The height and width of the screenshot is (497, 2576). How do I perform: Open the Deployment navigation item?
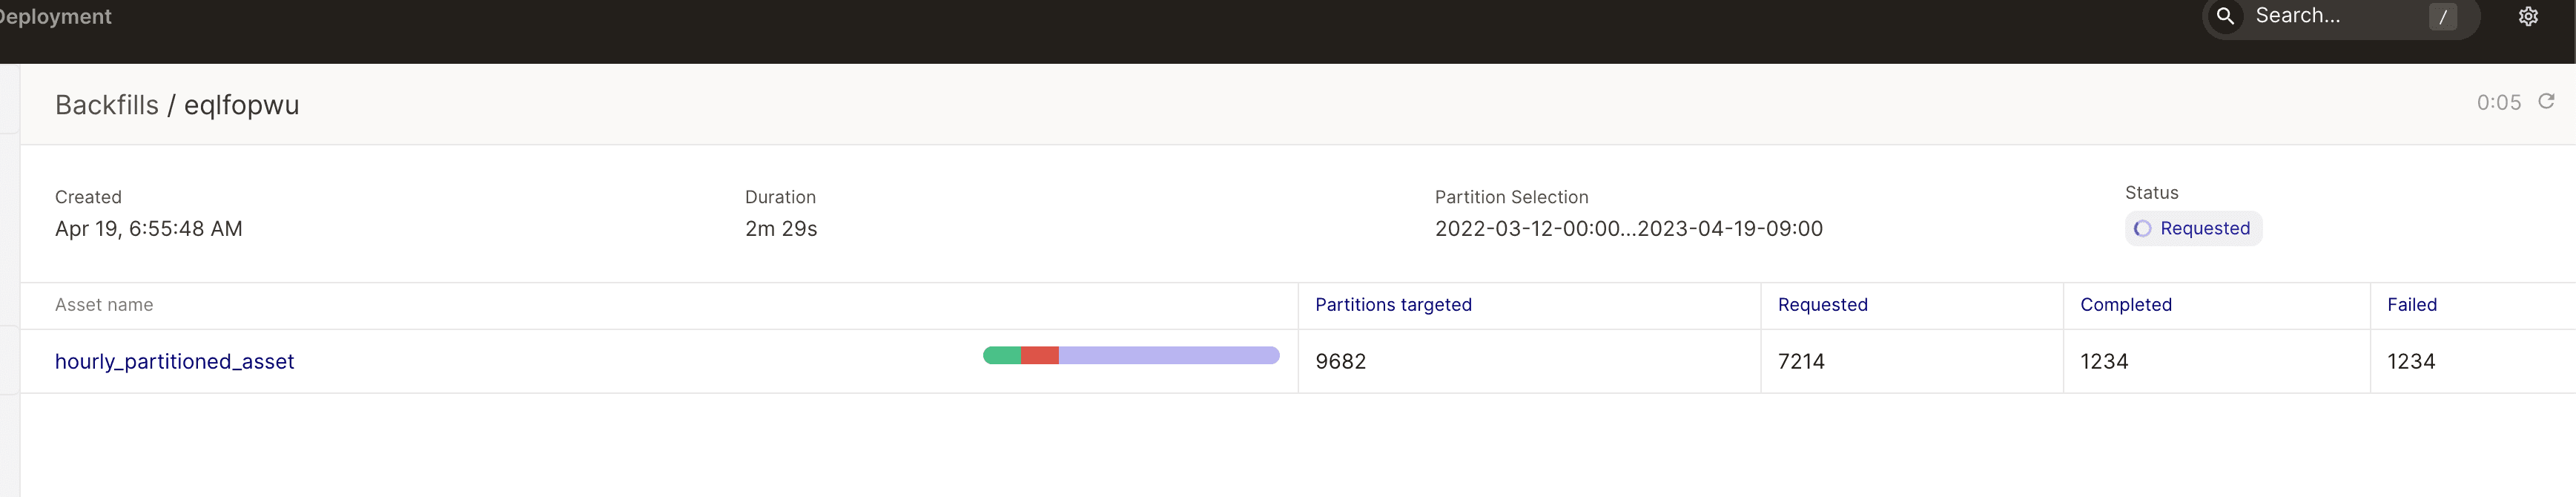point(56,16)
